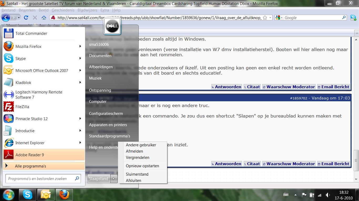The image size is (359, 201).
Task: Bookmark the page with the star icon
Action: pyautogui.click(x=265, y=18)
